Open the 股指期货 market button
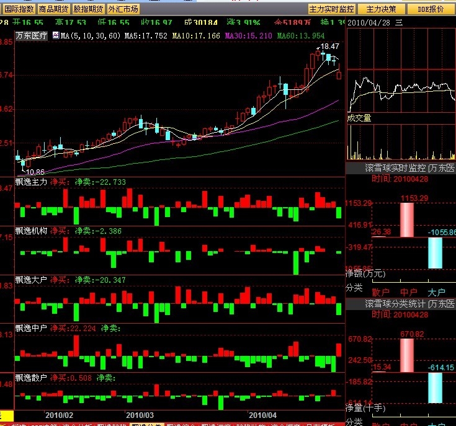The image size is (456, 426). tap(88, 9)
